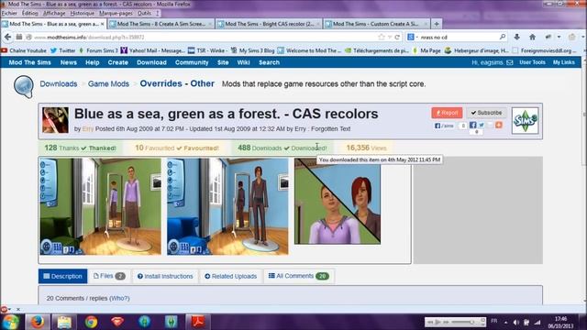The width and height of the screenshot is (587, 330).
Task: Select the All Comments tab
Action: [298, 276]
